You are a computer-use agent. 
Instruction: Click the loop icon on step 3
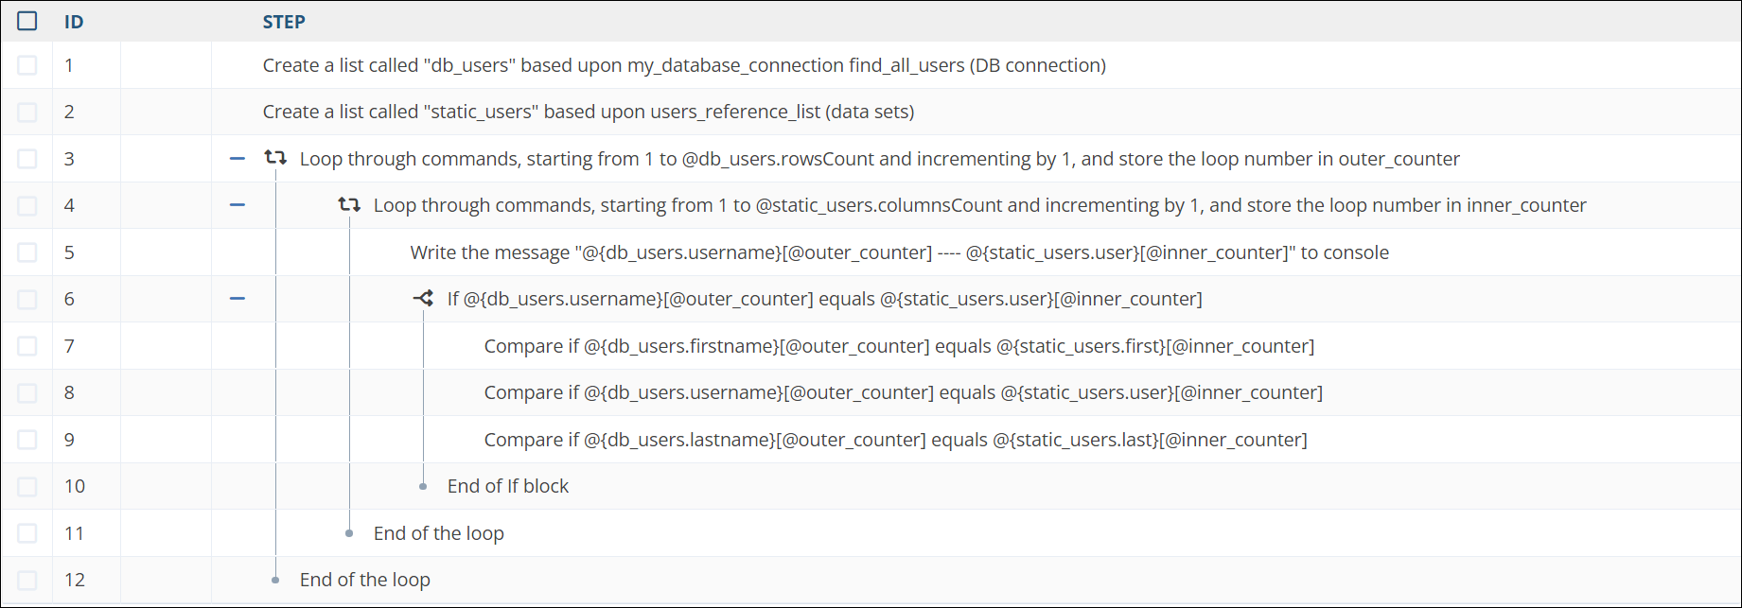click(275, 159)
